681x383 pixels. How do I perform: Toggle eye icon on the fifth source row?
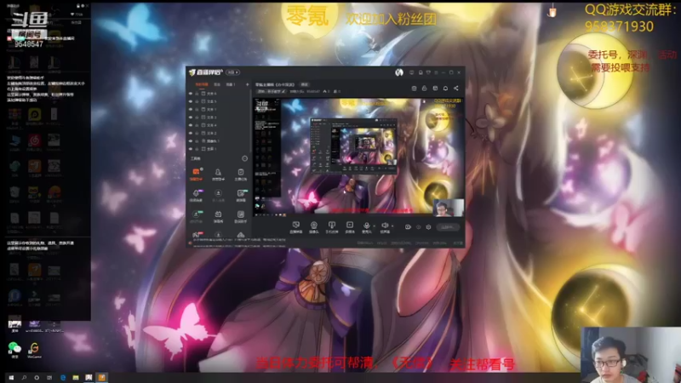pyautogui.click(x=190, y=125)
